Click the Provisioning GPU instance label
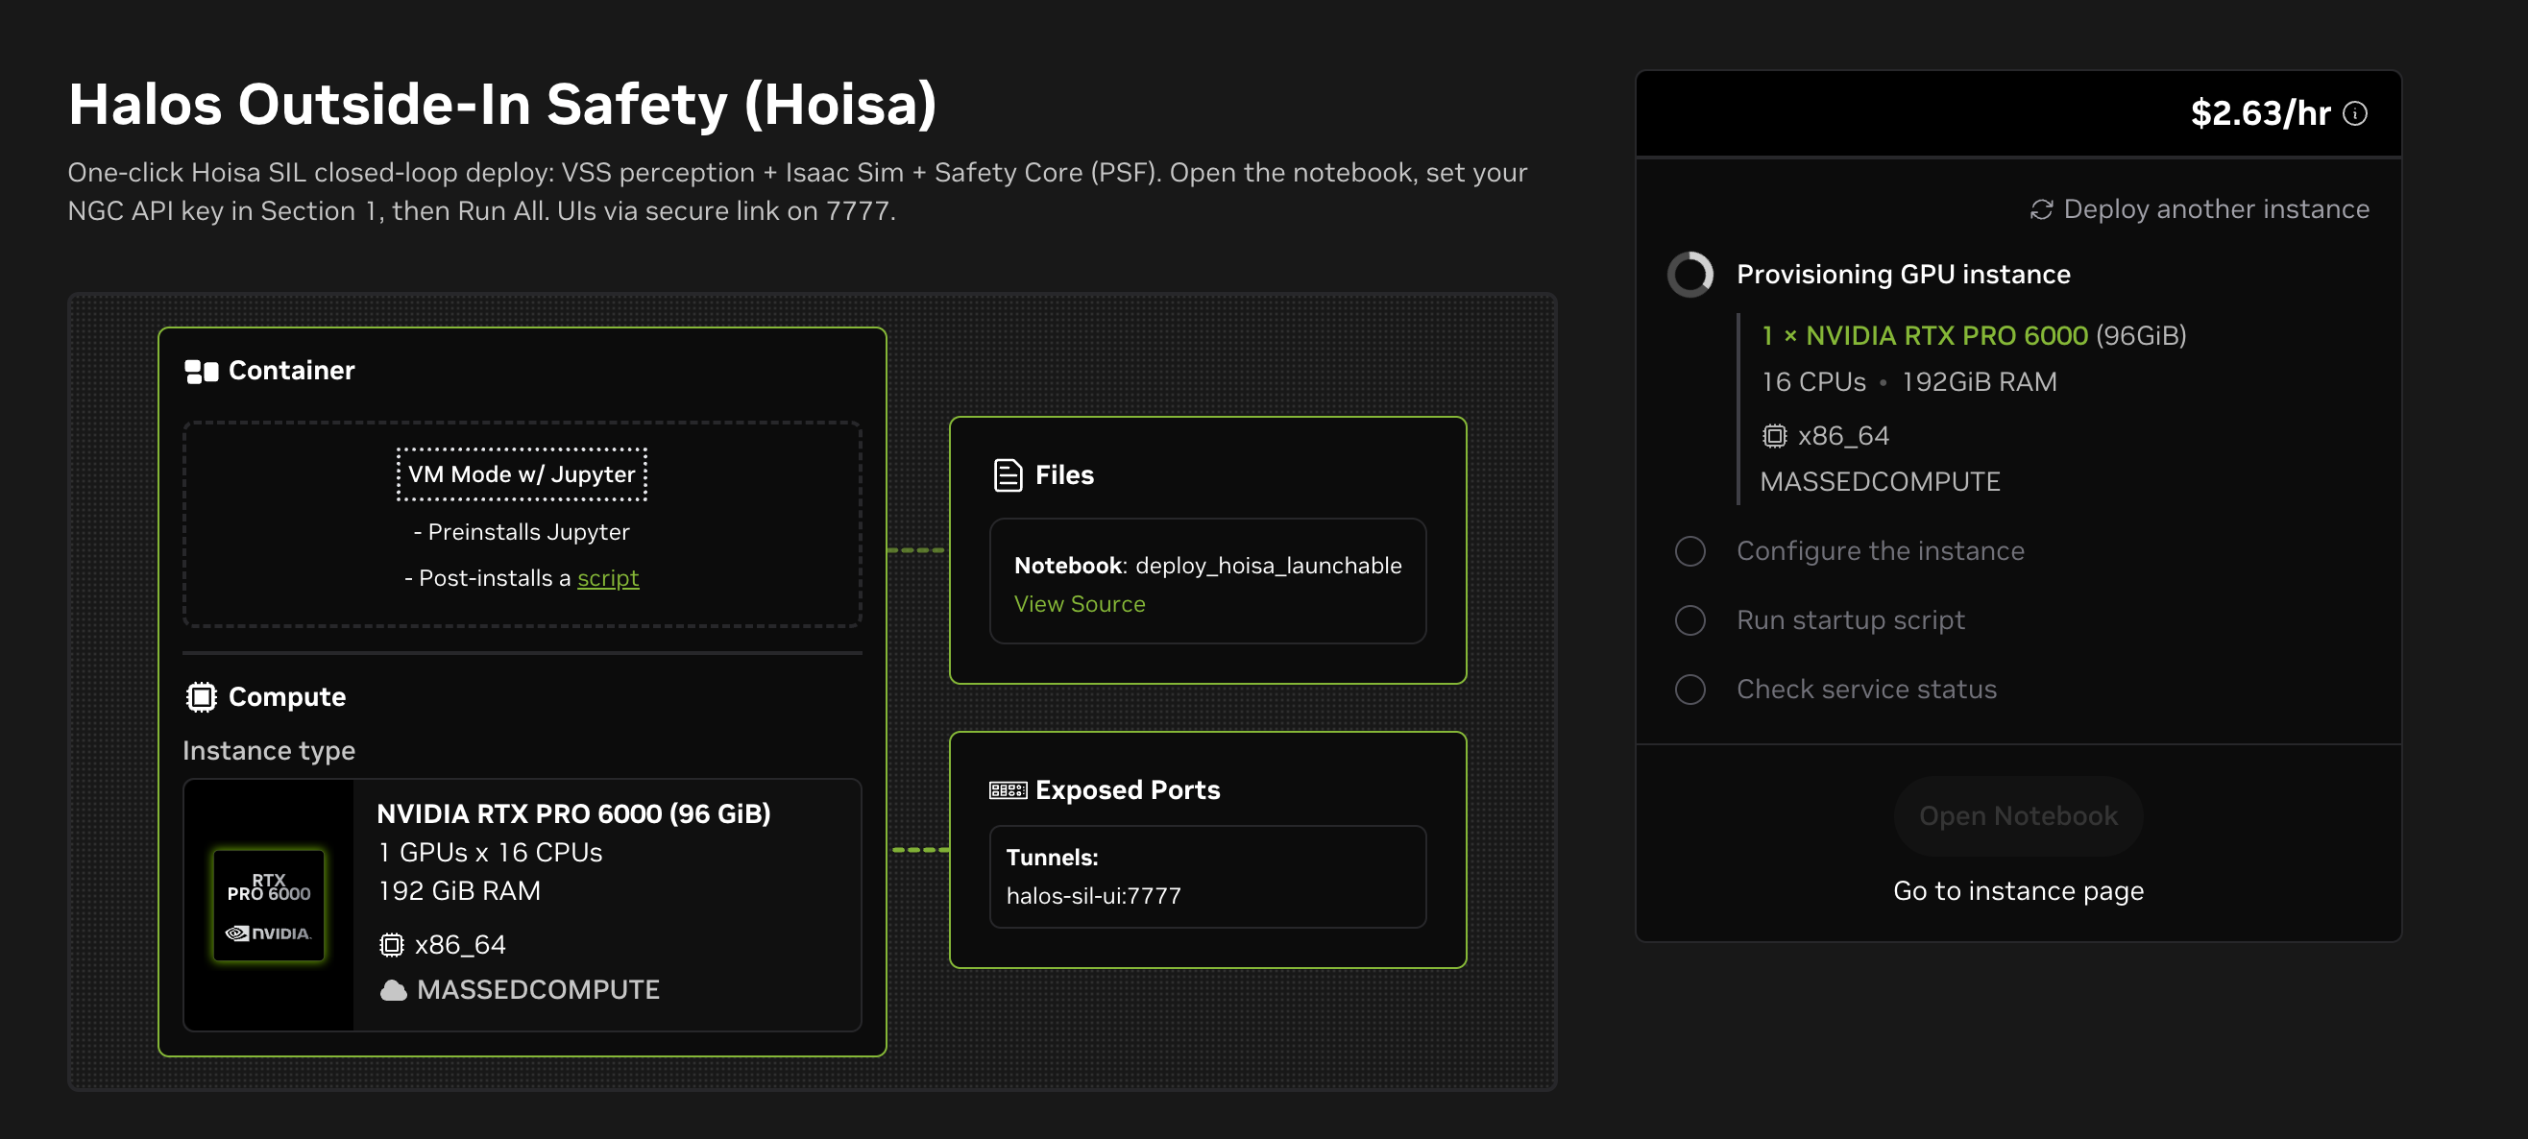The image size is (2528, 1139). [1903, 275]
